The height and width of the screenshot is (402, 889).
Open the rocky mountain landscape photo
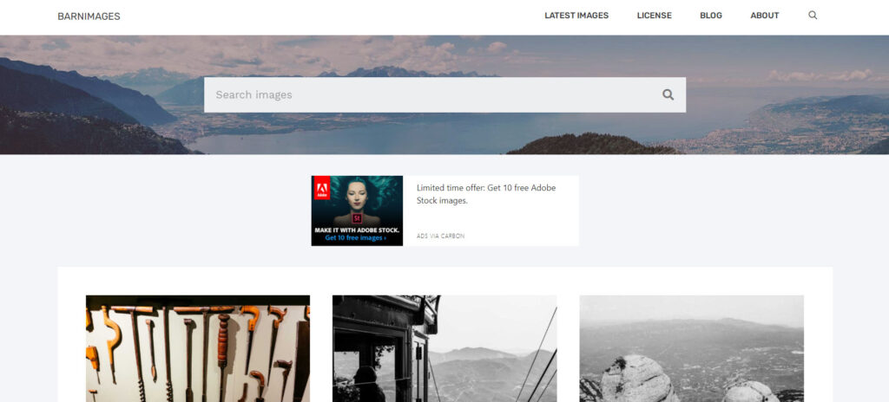pos(692,348)
